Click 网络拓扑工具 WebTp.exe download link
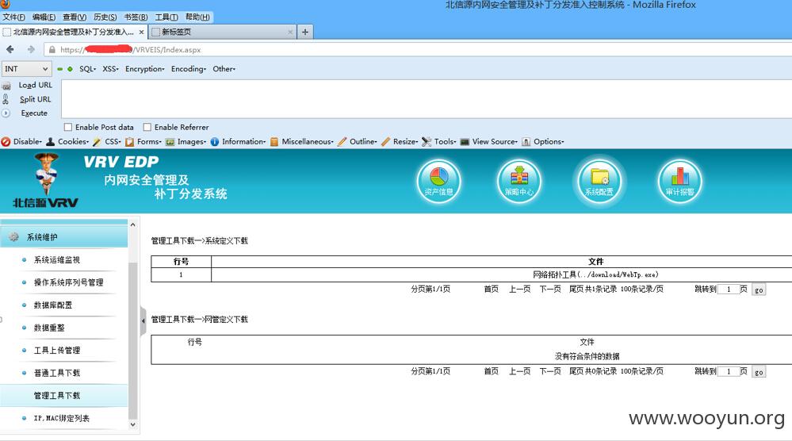Viewport: 792px width, 441px height. point(595,274)
